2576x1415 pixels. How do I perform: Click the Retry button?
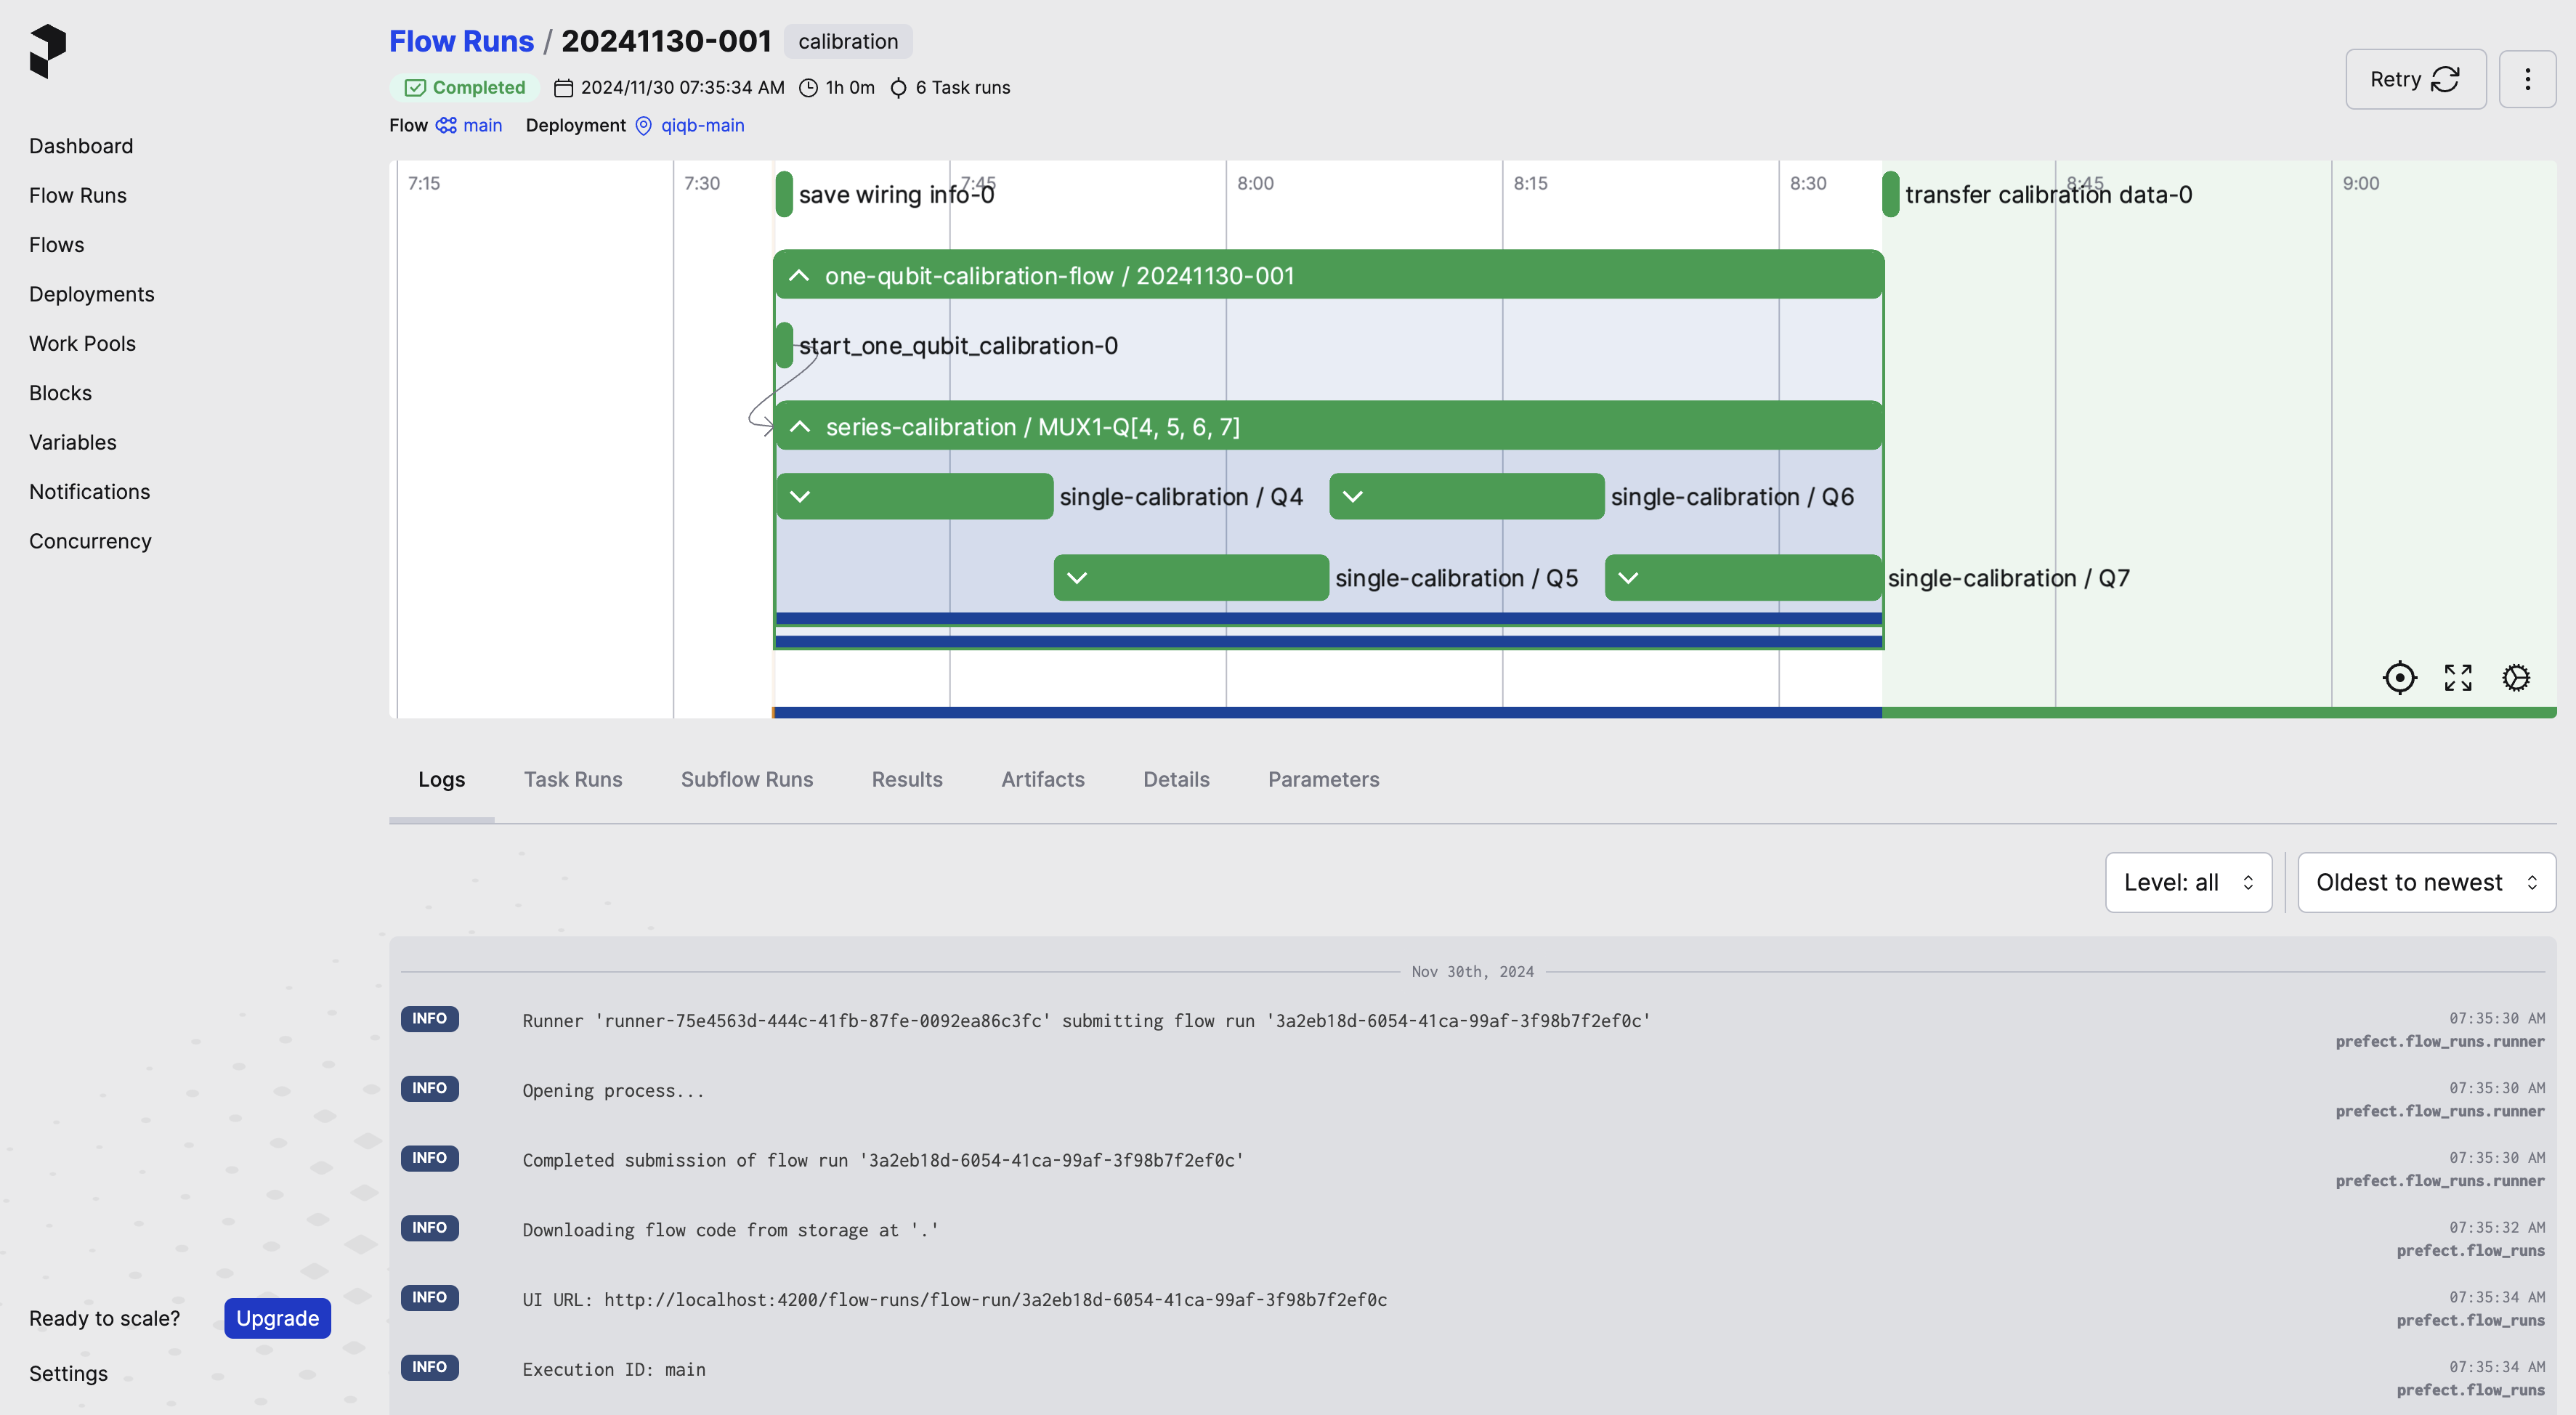click(x=2415, y=79)
